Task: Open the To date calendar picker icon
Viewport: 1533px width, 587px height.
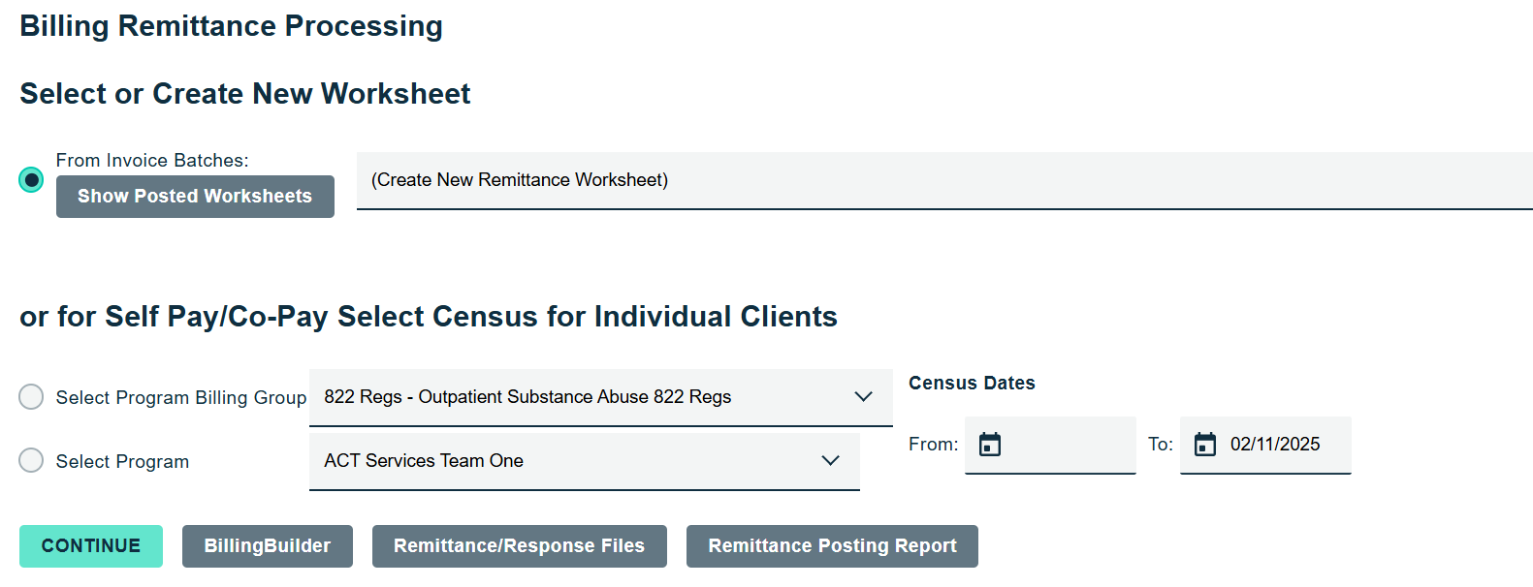Action: click(1204, 445)
